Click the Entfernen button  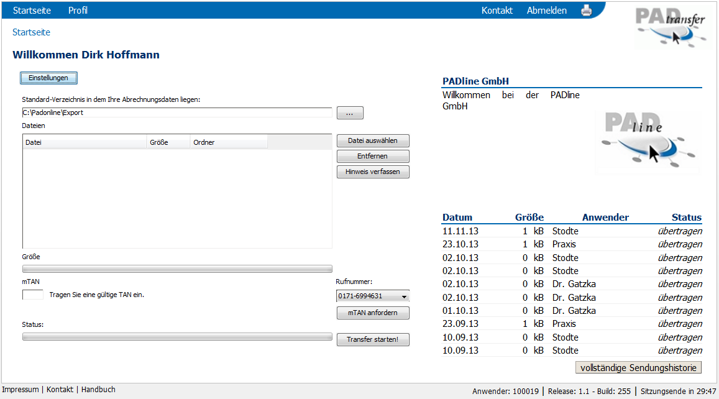pyautogui.click(x=373, y=157)
